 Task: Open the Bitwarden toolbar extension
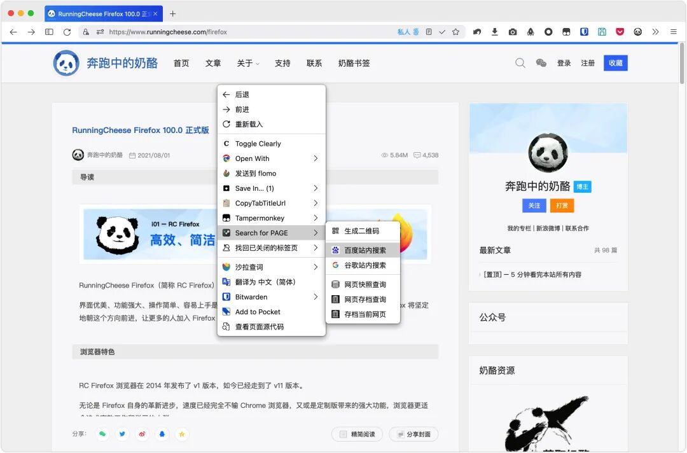click(584, 32)
